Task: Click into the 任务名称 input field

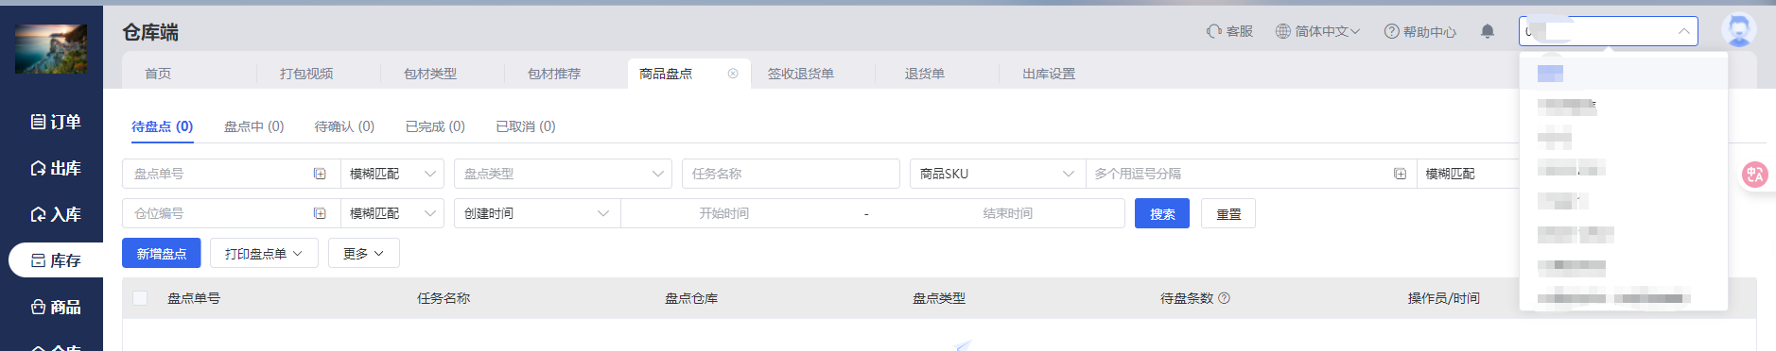Action: click(x=791, y=174)
